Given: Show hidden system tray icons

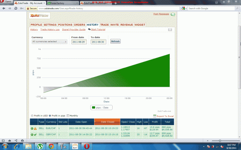Looking at the screenshot, I should tap(204, 147).
